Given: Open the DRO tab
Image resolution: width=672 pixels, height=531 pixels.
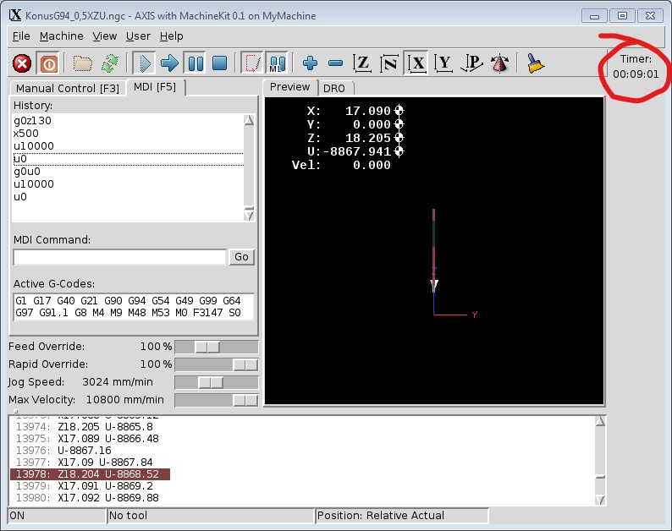Looking at the screenshot, I should click(335, 88).
